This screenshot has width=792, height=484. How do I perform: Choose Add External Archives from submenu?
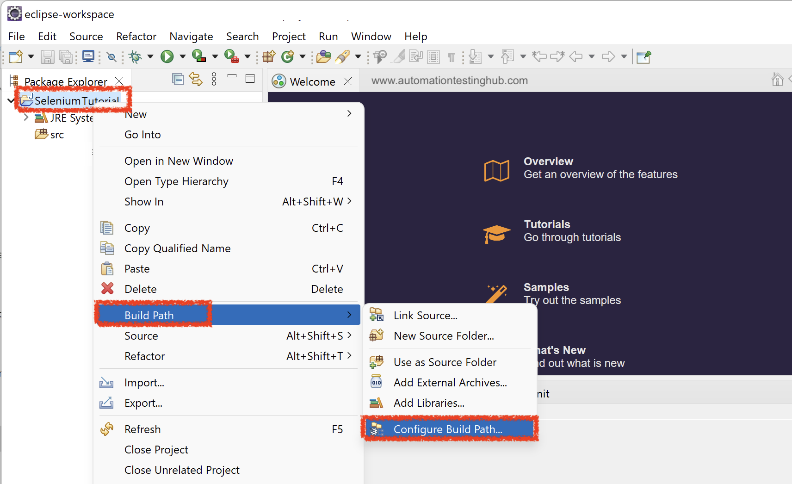[450, 383]
